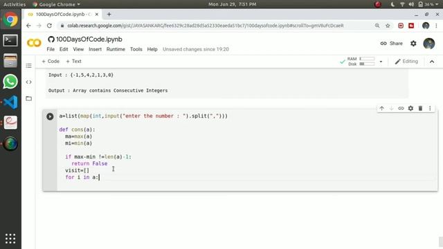Copy link to cell icon
Viewport: 443px width, 249px height.
[x=401, y=109]
